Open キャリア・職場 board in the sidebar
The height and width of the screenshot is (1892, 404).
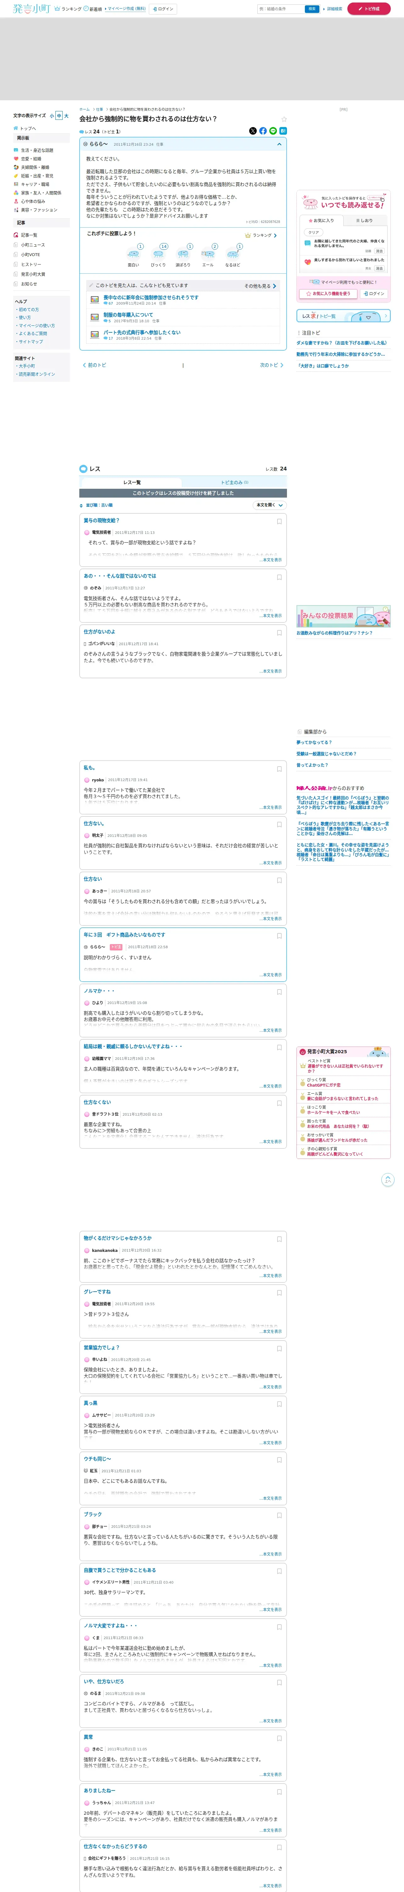(x=35, y=184)
